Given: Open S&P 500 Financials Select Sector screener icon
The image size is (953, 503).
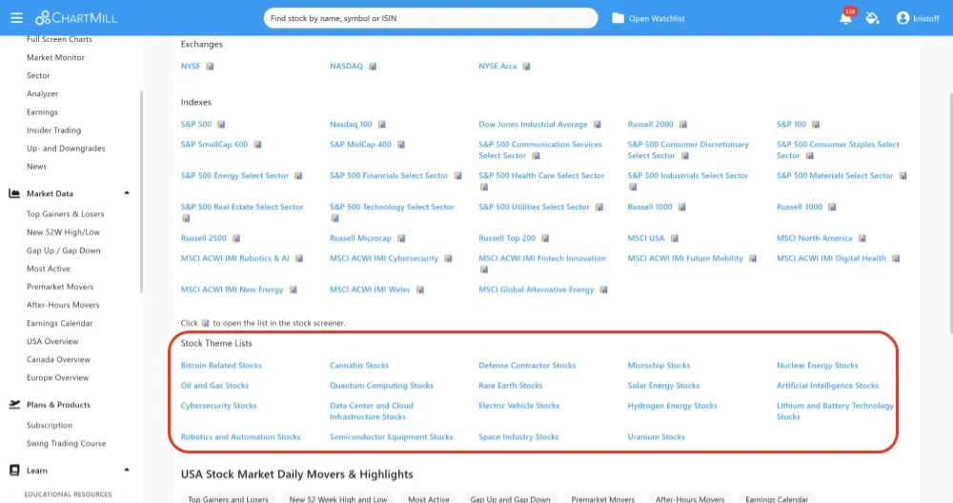Looking at the screenshot, I should [457, 176].
